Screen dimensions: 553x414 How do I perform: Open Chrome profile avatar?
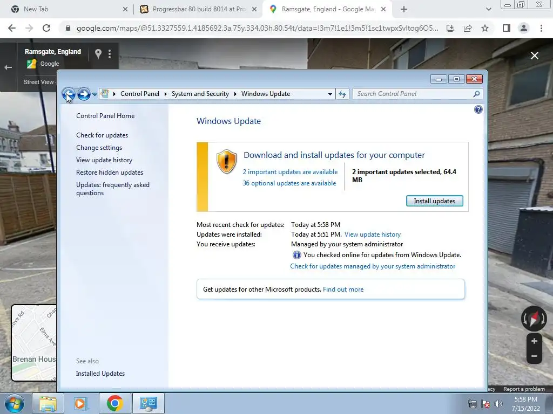(524, 28)
